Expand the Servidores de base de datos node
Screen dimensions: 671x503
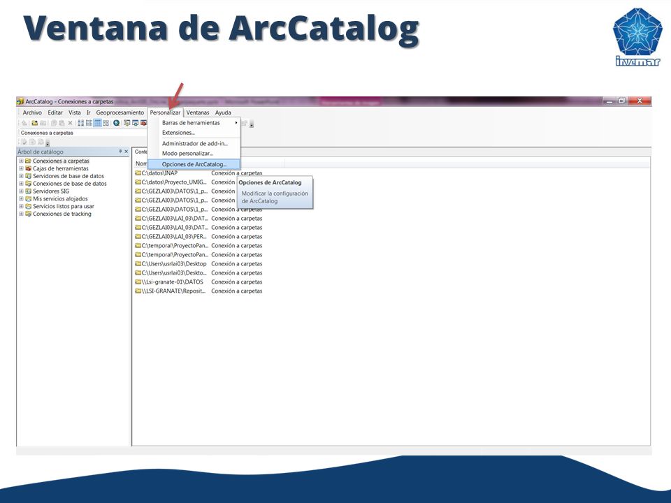(21, 176)
